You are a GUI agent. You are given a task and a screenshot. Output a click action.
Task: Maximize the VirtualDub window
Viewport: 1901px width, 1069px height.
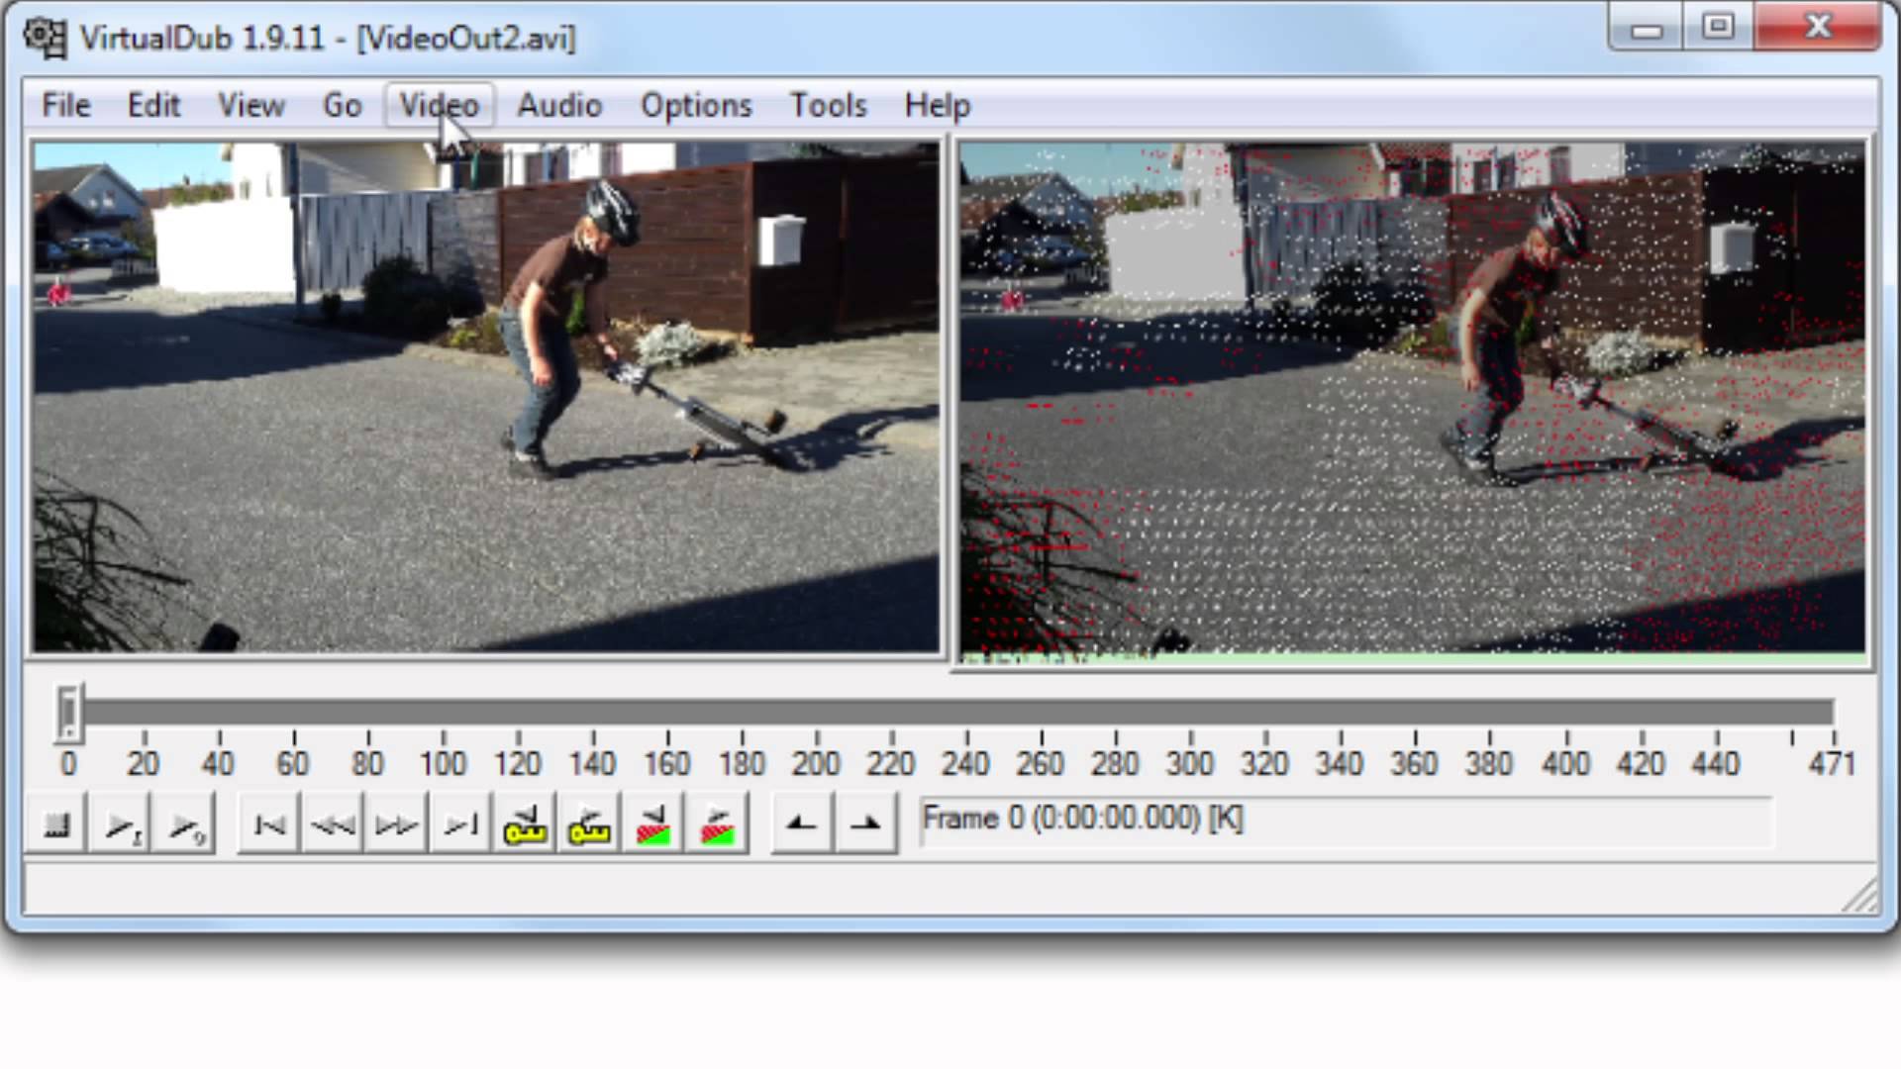point(1718,28)
